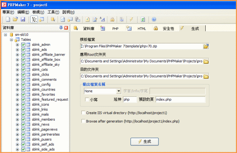Click the sm-sld10 database cylinder icon

pos(11,35)
